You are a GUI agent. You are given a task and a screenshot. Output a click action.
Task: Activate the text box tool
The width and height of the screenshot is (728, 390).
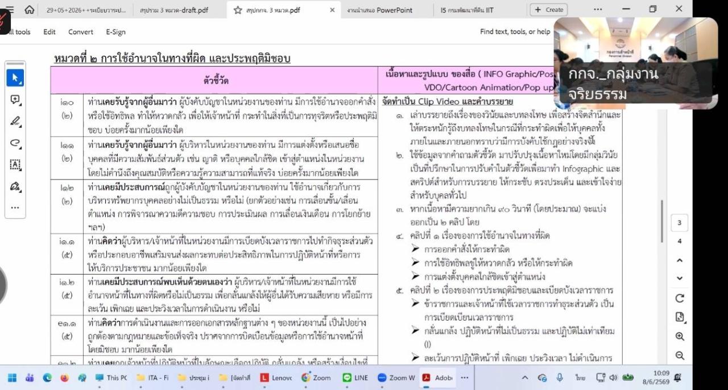point(15,164)
